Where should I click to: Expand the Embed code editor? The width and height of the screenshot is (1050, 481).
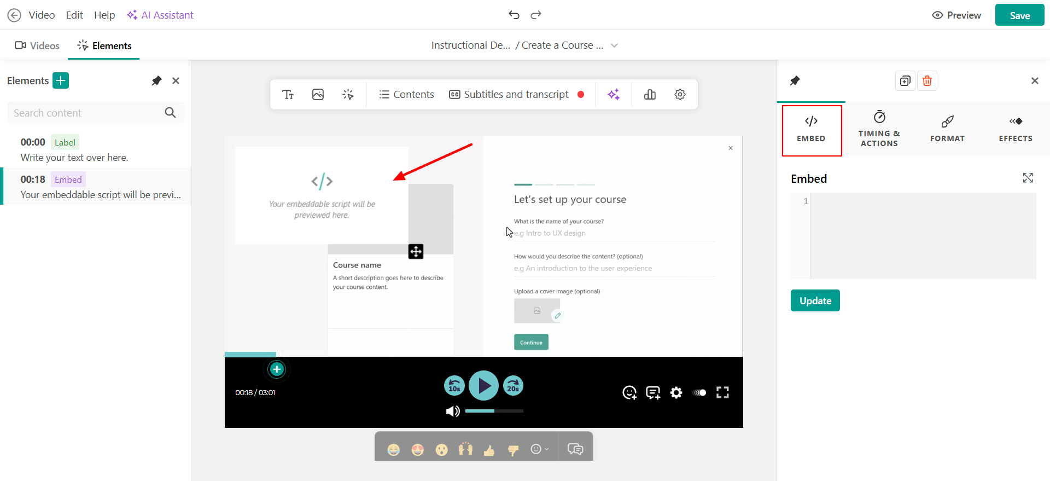pos(1028,178)
